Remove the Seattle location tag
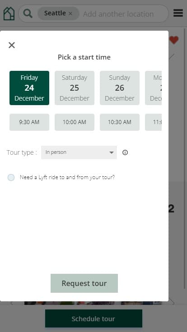Screen dimensions: 187x332 click(70, 14)
